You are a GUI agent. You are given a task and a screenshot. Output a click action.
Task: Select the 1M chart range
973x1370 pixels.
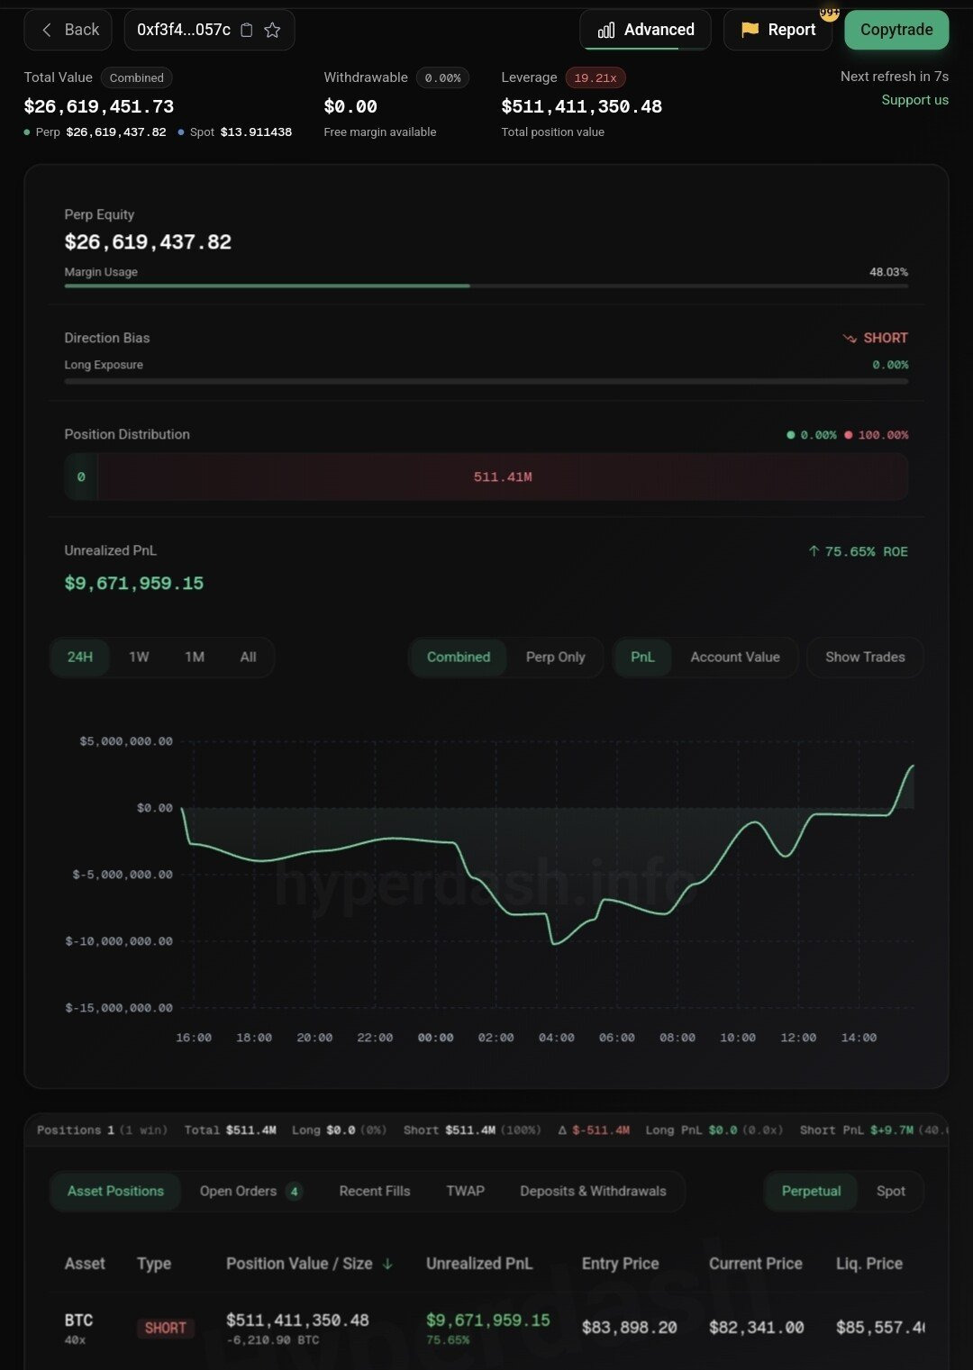click(195, 657)
